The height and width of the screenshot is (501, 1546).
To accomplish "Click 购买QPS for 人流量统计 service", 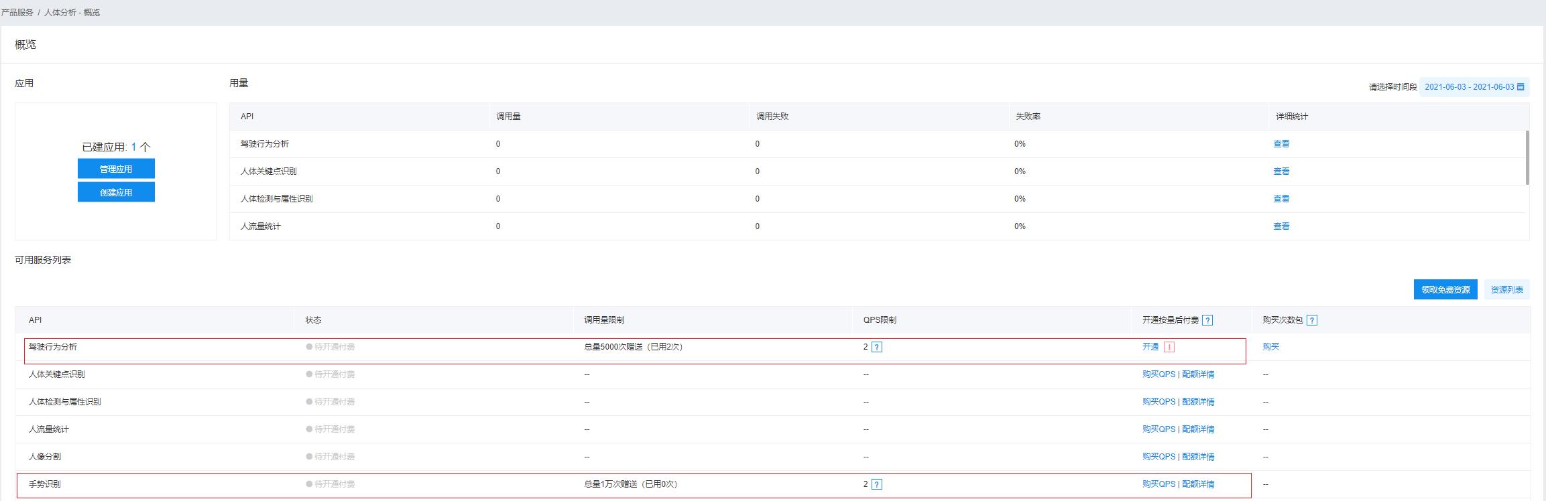I will (x=1159, y=429).
